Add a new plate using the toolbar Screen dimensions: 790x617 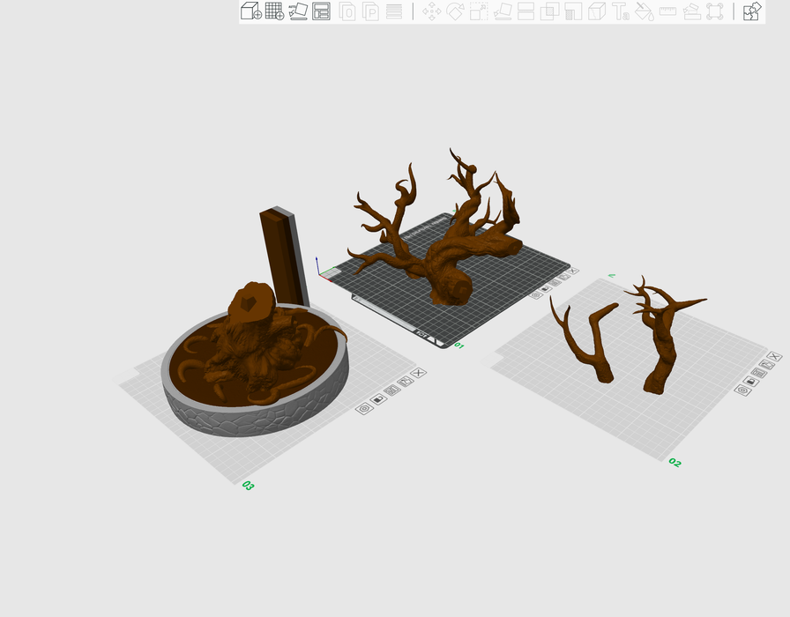(274, 11)
